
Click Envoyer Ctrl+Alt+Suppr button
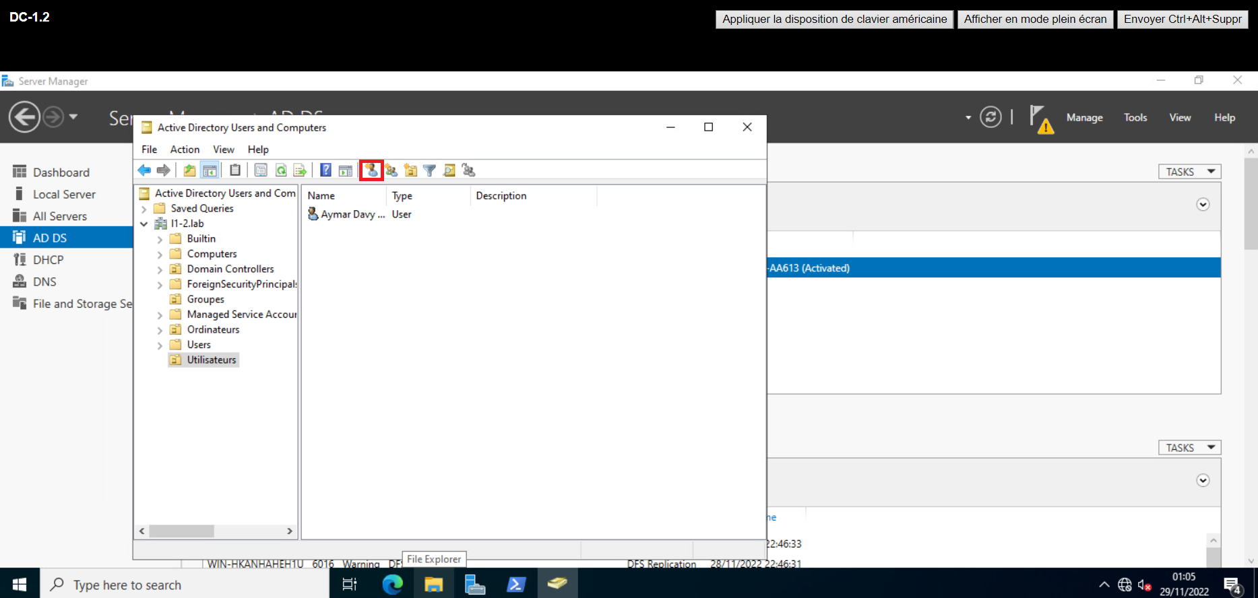click(1183, 19)
